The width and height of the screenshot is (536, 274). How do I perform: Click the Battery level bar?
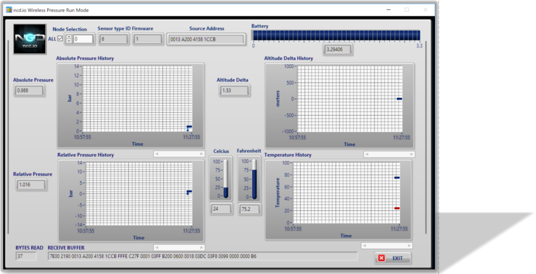336,36
